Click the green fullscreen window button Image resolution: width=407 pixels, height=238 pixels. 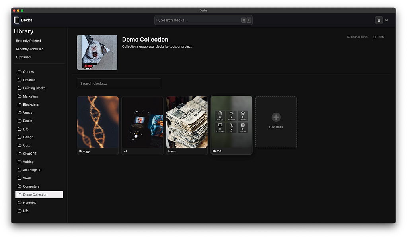coord(22,10)
